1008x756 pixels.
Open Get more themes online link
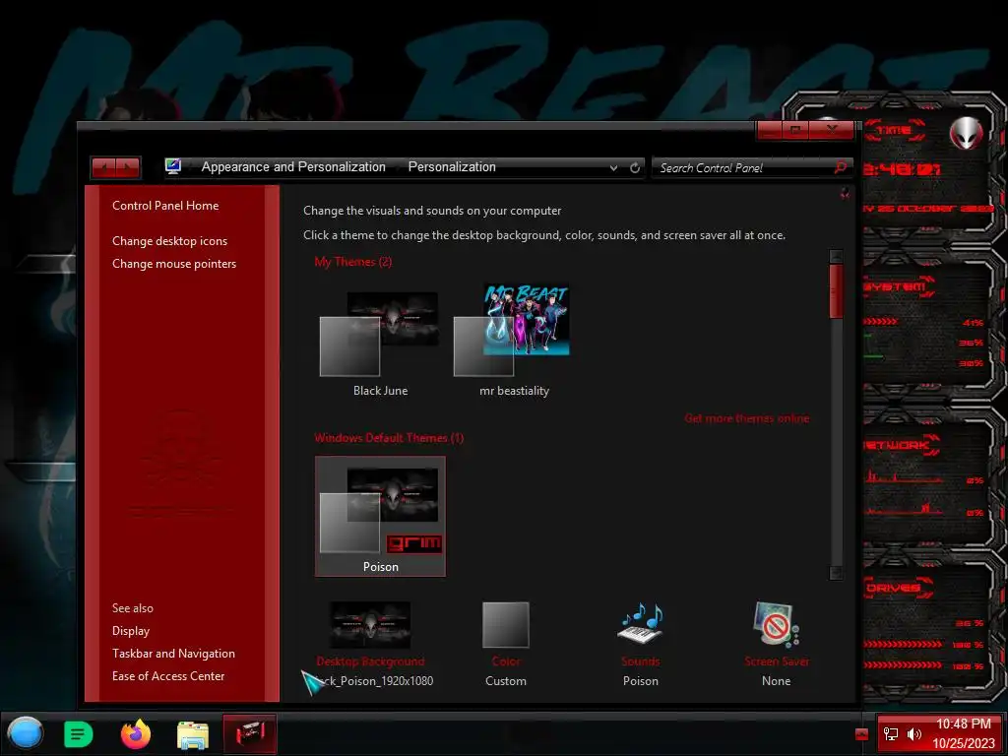coord(746,418)
